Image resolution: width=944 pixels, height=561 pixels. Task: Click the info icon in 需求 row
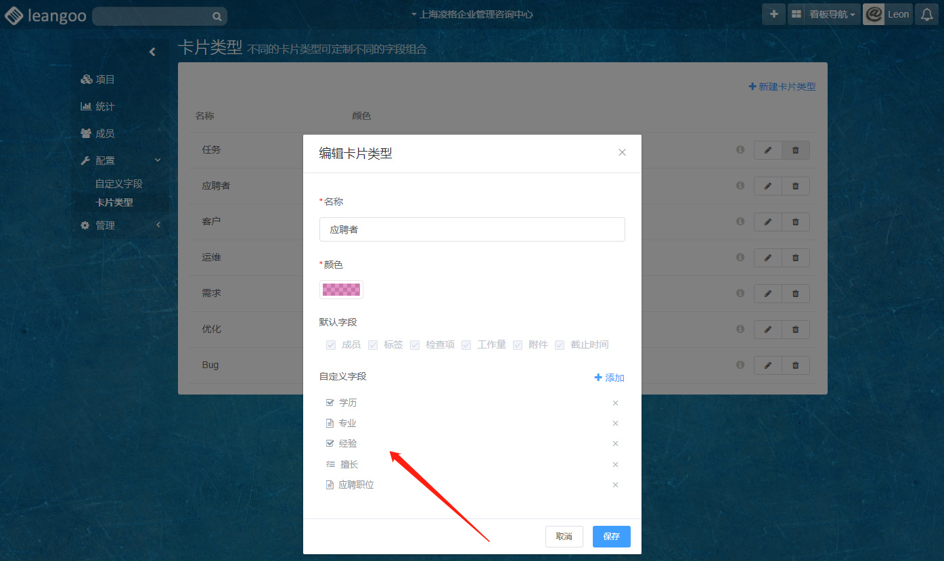pyautogui.click(x=740, y=293)
